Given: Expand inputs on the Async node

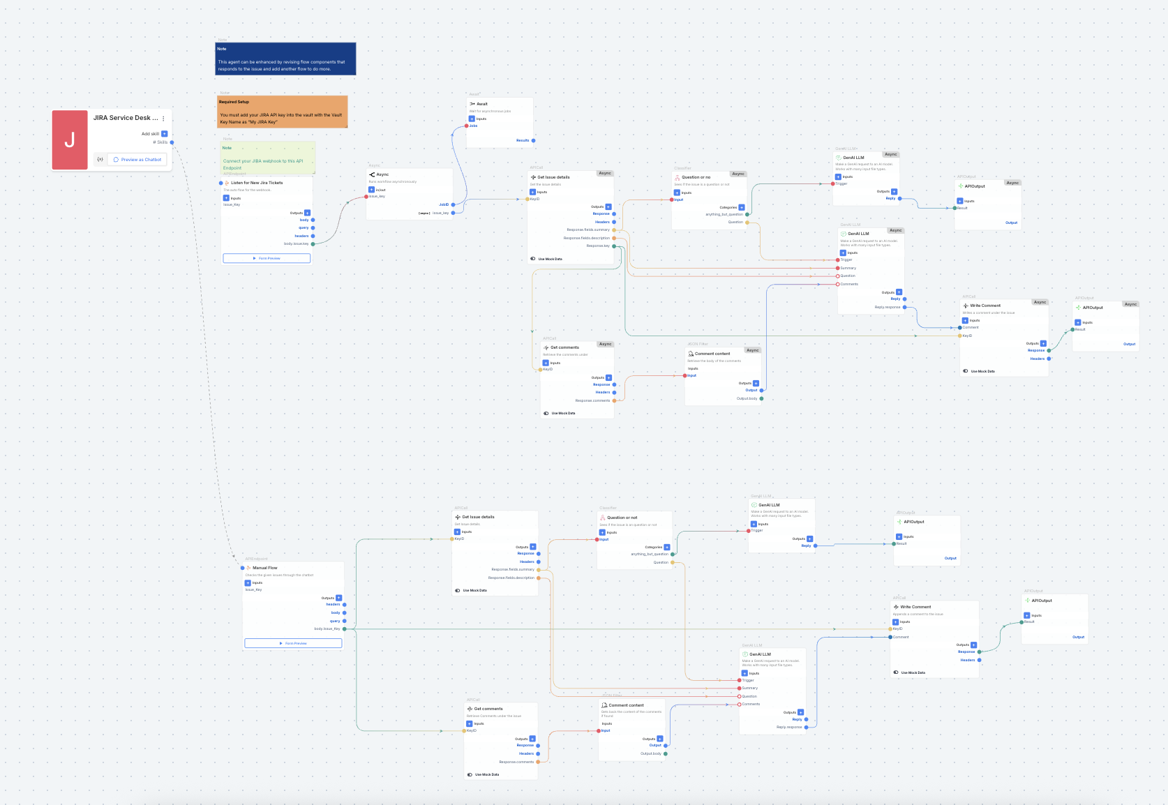Looking at the screenshot, I should point(371,190).
